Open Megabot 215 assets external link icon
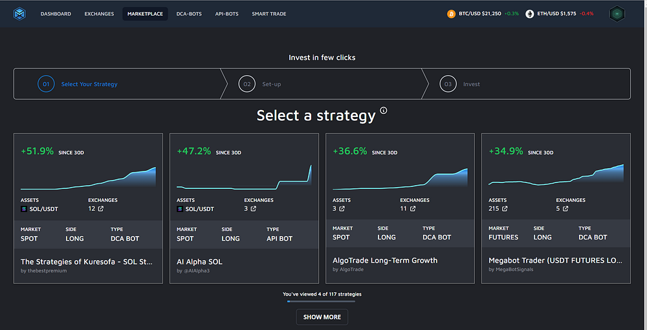 coord(504,209)
